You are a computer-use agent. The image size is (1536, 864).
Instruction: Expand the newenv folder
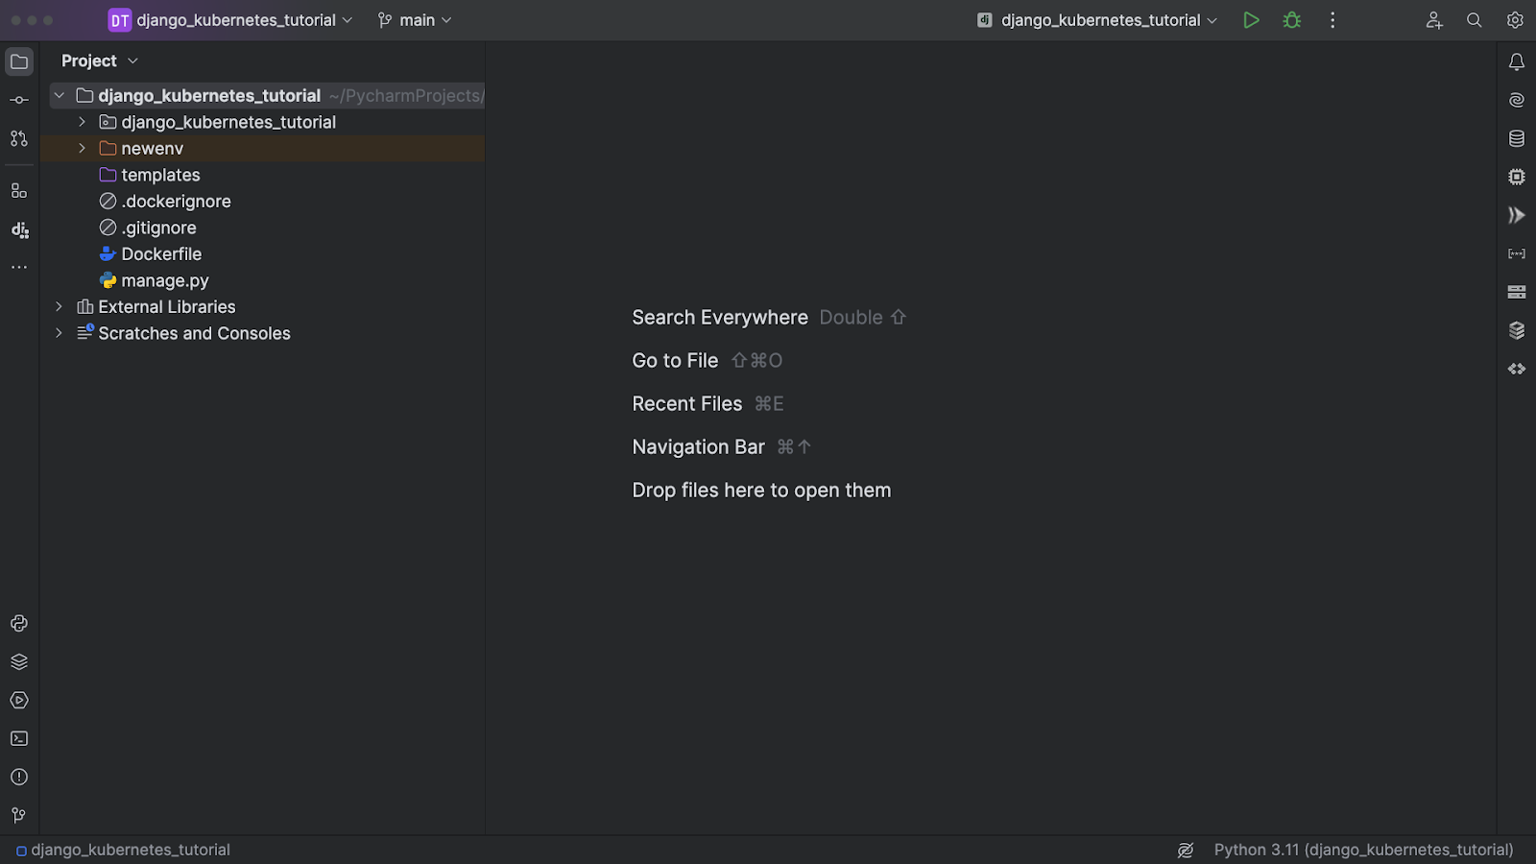tap(82, 149)
